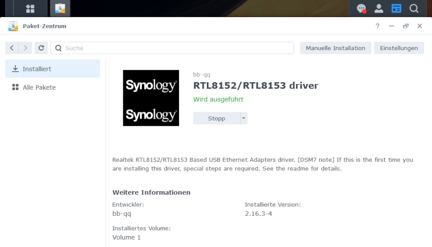The height and width of the screenshot is (247, 432).
Task: Click Paket-Zentrum window title icon
Action: [13, 26]
